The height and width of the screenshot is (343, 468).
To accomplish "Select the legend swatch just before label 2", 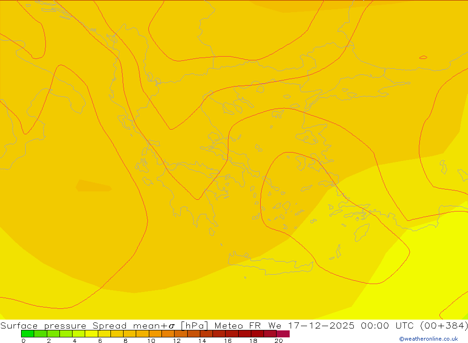I will tap(40, 334).
